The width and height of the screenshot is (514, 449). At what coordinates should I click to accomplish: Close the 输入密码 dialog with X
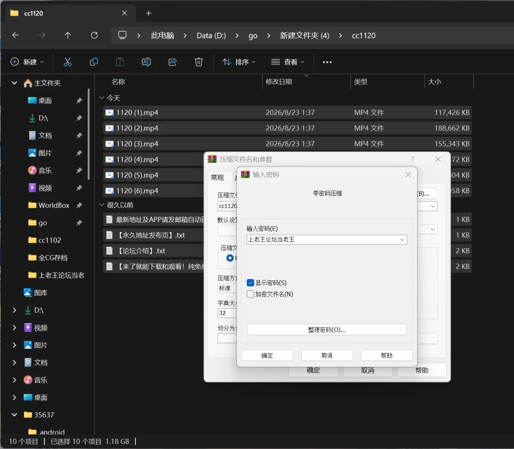(408, 174)
